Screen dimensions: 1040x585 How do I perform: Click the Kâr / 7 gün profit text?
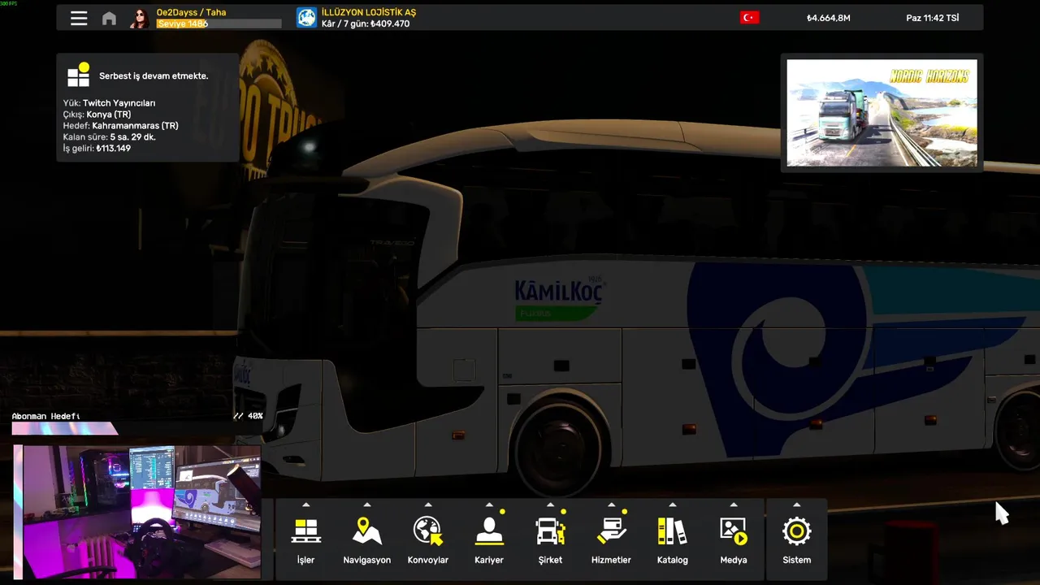pos(366,24)
